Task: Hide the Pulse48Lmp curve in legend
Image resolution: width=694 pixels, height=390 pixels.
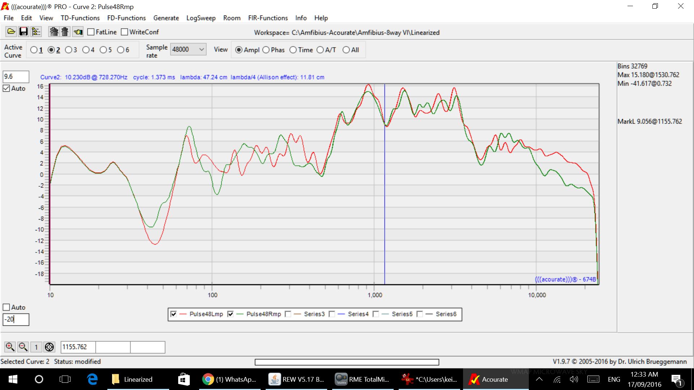Action: click(173, 314)
